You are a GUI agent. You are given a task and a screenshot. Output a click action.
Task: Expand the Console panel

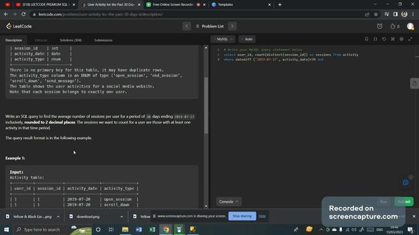(x=228, y=202)
